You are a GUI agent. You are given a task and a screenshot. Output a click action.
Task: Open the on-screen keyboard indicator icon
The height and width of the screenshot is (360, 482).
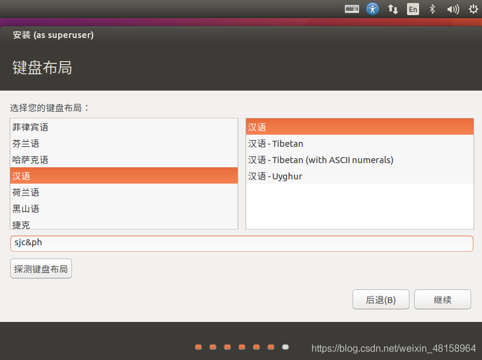(351, 9)
